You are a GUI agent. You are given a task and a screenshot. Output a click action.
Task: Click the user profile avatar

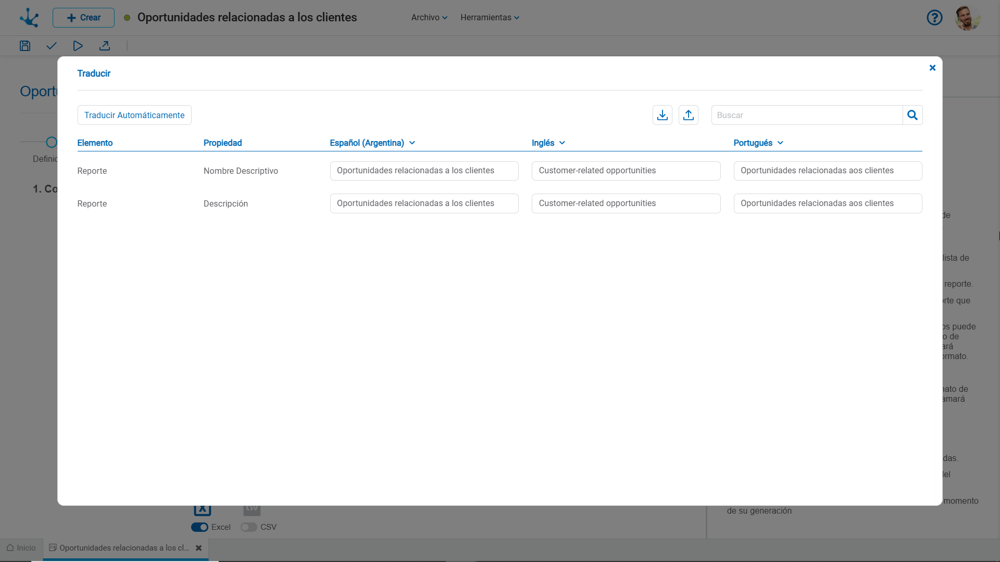(967, 18)
